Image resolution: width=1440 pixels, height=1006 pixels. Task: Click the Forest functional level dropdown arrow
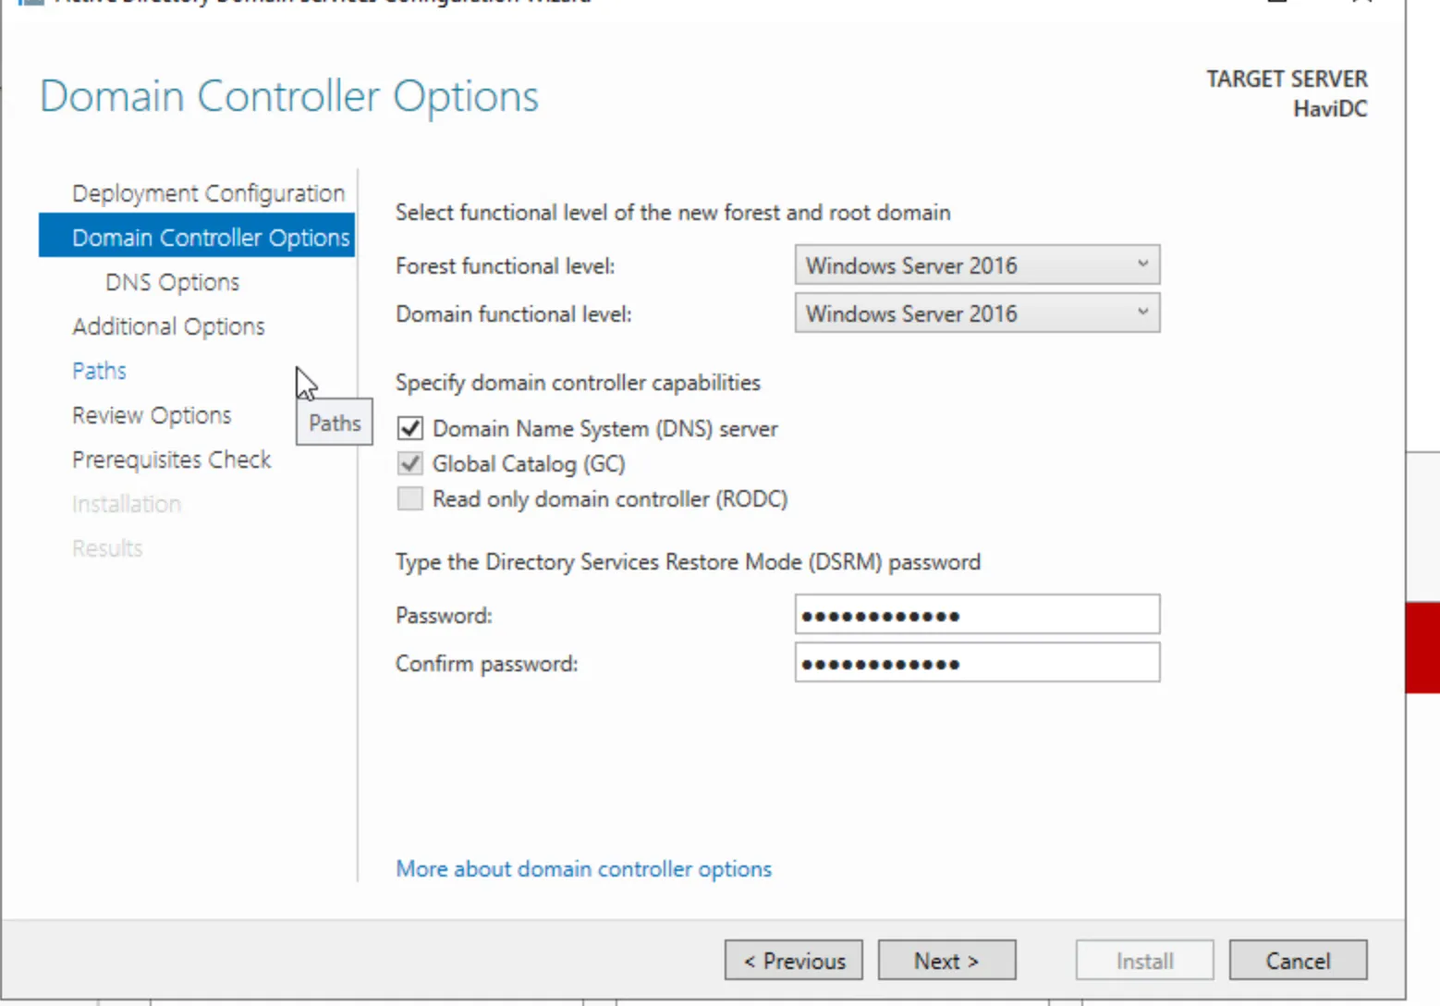1142,264
